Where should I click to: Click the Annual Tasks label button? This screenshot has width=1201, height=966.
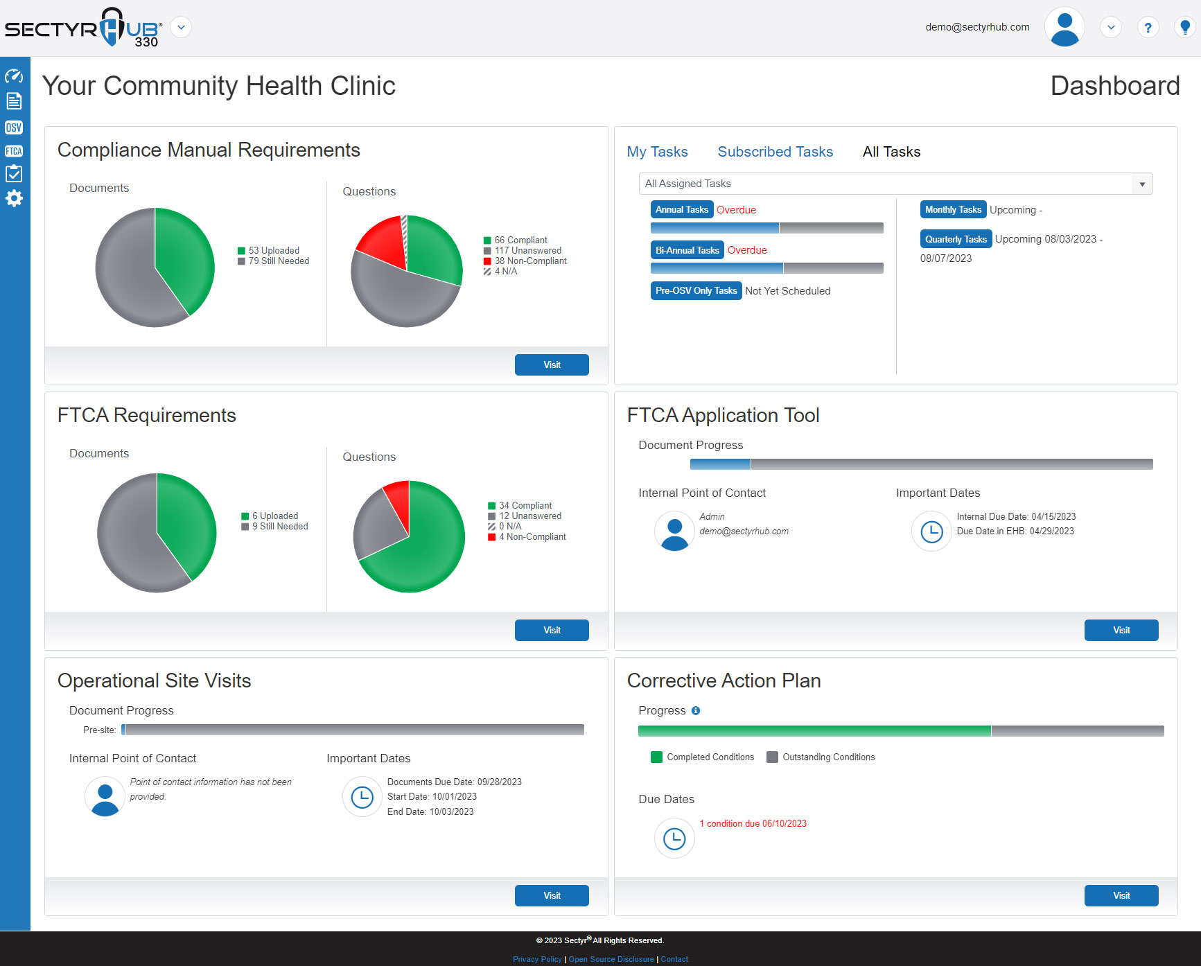tap(681, 210)
